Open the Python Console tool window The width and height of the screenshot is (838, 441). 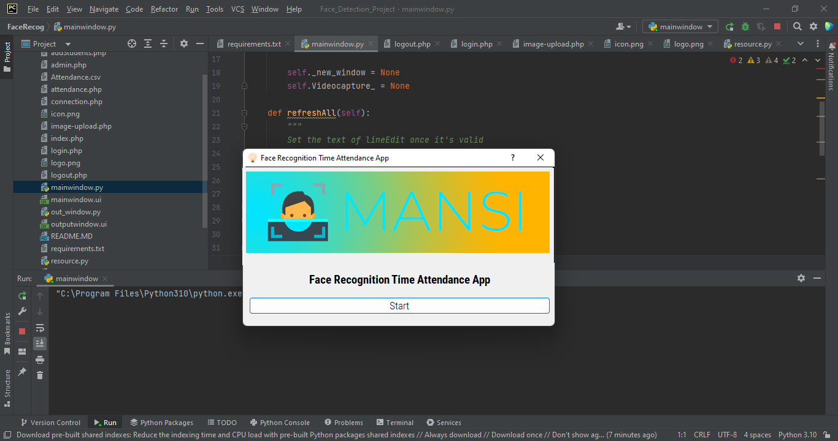point(280,423)
